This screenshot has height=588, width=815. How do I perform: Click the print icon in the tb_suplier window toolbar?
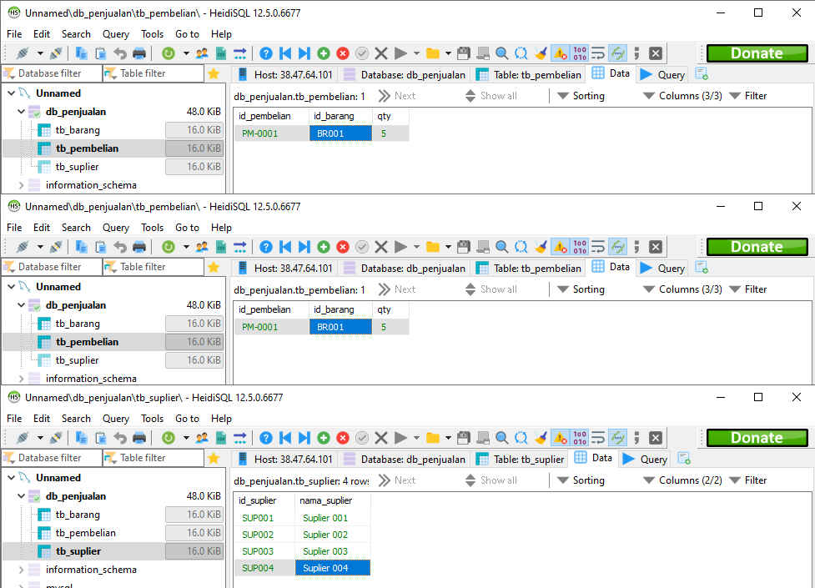tap(139, 438)
